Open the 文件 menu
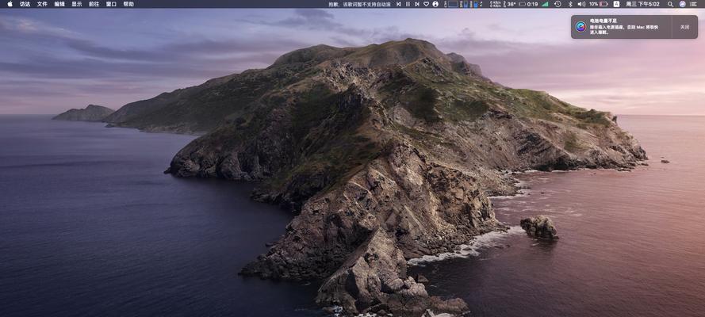Viewport: 705px width, 317px height. pos(42,4)
